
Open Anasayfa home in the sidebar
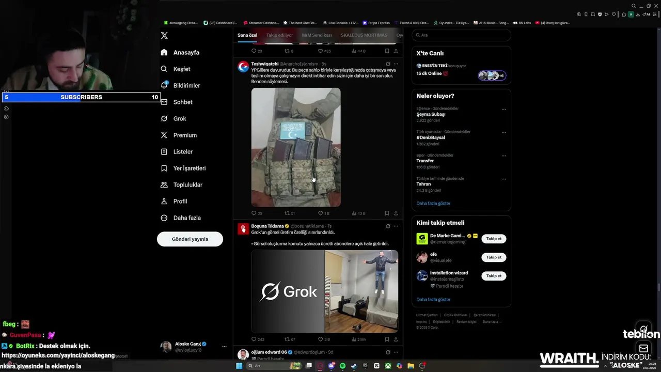click(180, 52)
